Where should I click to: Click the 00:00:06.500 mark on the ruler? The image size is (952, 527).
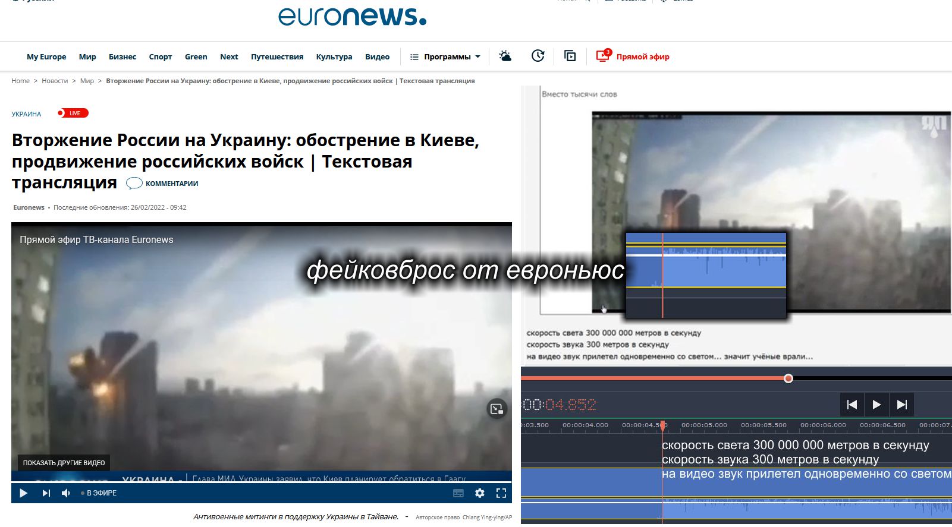882,425
